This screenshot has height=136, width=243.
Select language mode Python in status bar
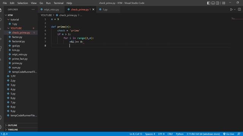tap(180, 134)
